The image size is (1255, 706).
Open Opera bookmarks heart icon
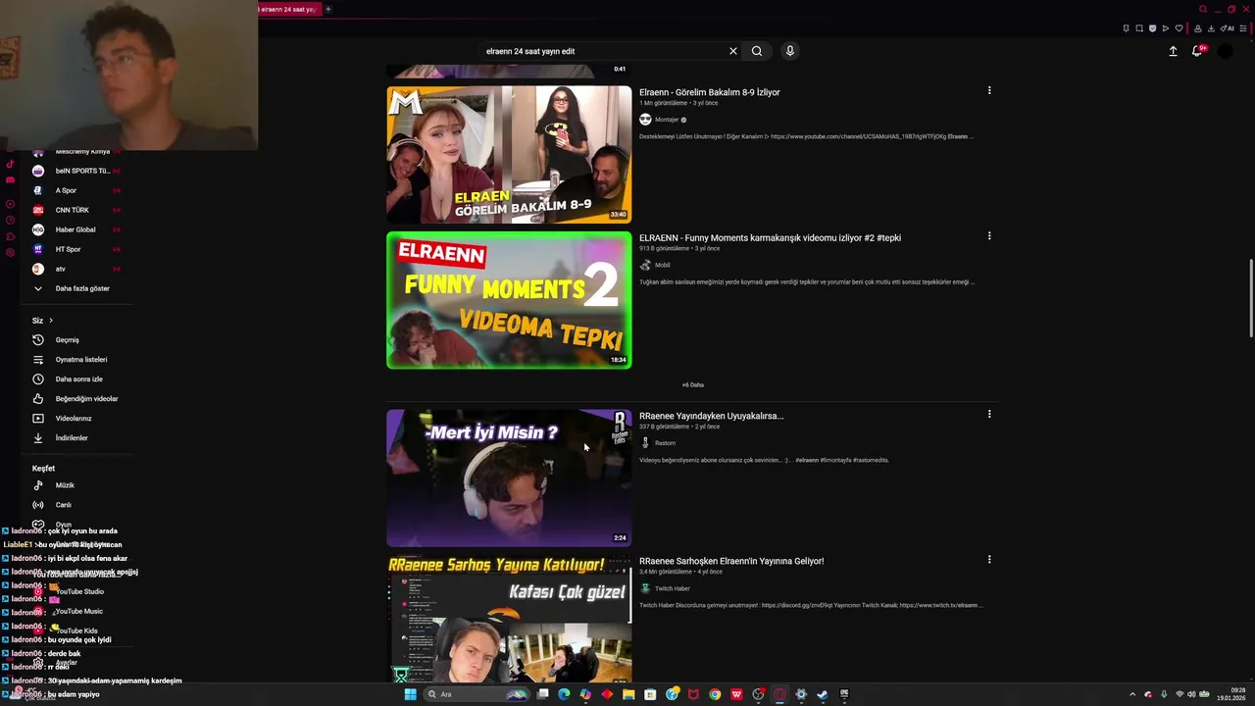pos(1179,28)
